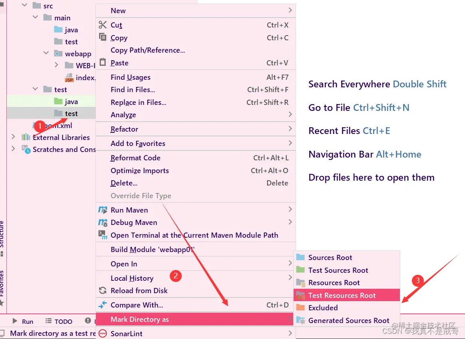Expand the WEB-INF folder
Image resolution: width=465 pixels, height=339 pixels.
56,65
